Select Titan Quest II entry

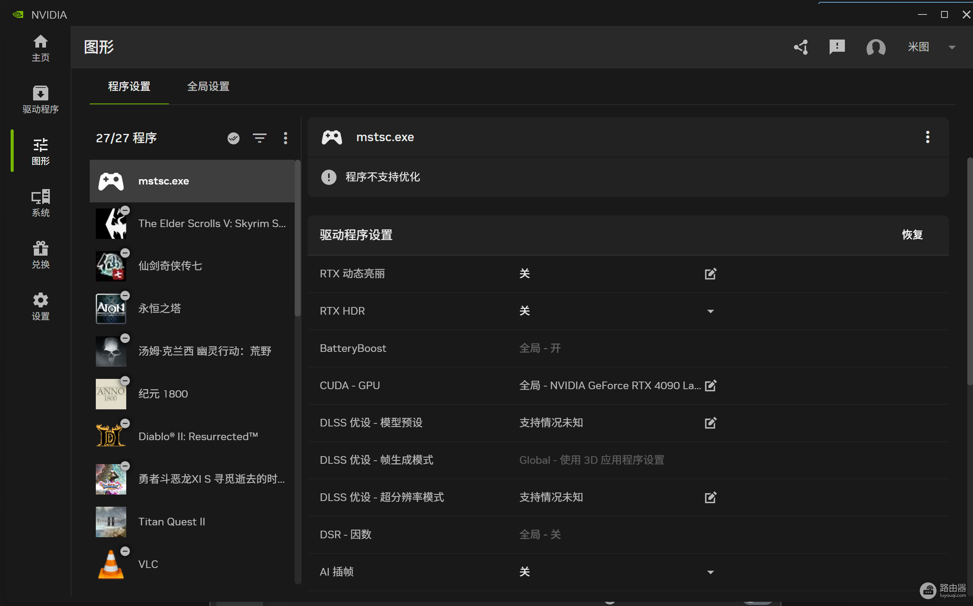coord(192,522)
